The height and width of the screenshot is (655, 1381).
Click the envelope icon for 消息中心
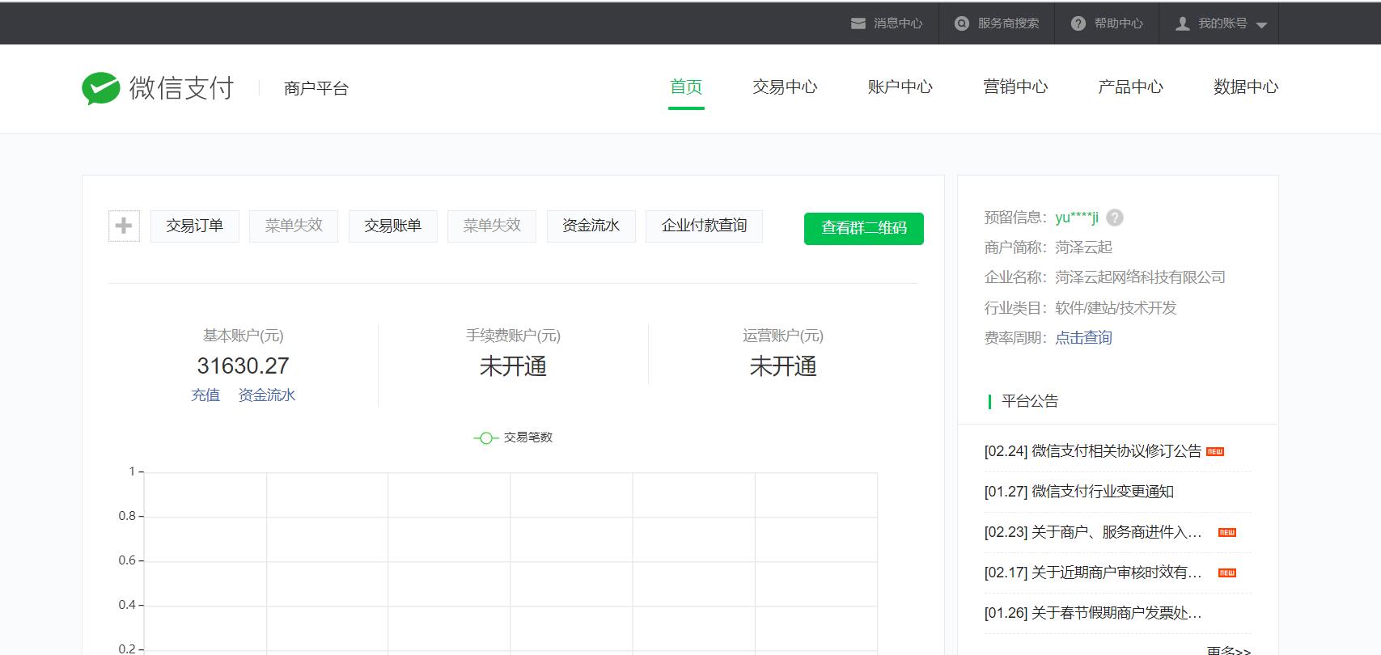[858, 23]
